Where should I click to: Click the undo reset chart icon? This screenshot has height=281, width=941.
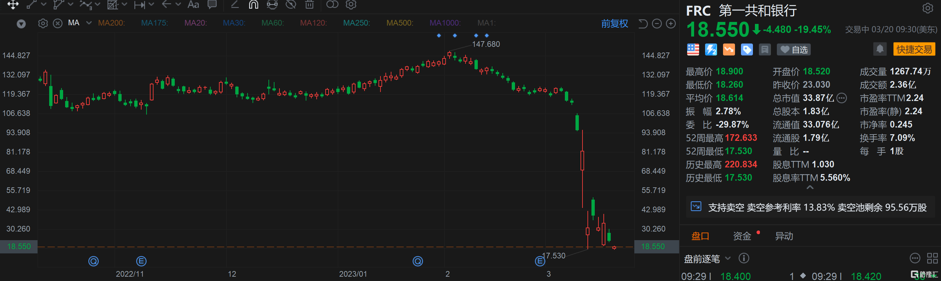[x=643, y=24]
